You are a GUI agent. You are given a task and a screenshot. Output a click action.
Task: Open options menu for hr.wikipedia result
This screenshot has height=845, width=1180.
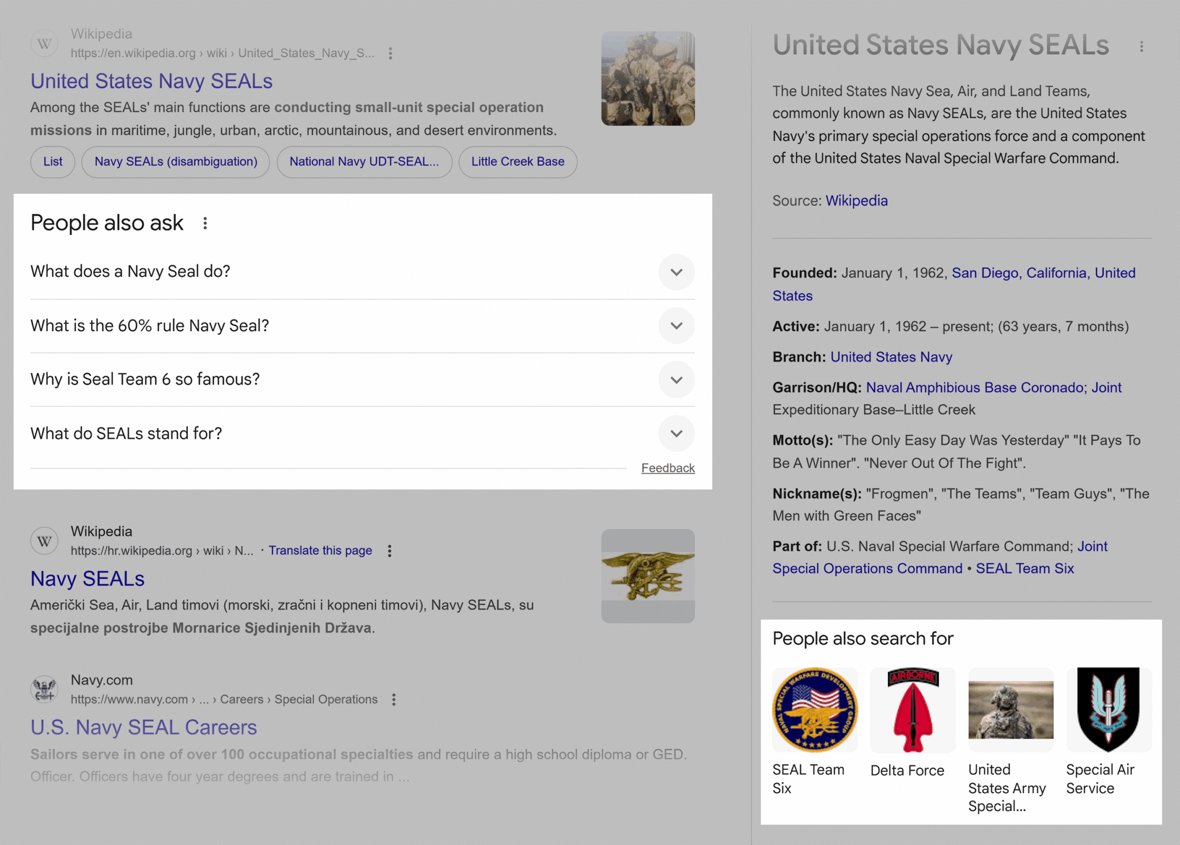(389, 551)
